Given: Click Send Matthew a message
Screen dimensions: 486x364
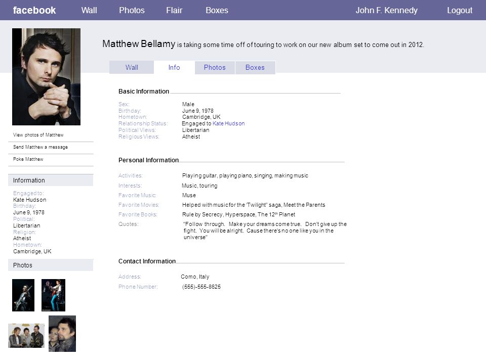Looking at the screenshot, I should [40, 147].
